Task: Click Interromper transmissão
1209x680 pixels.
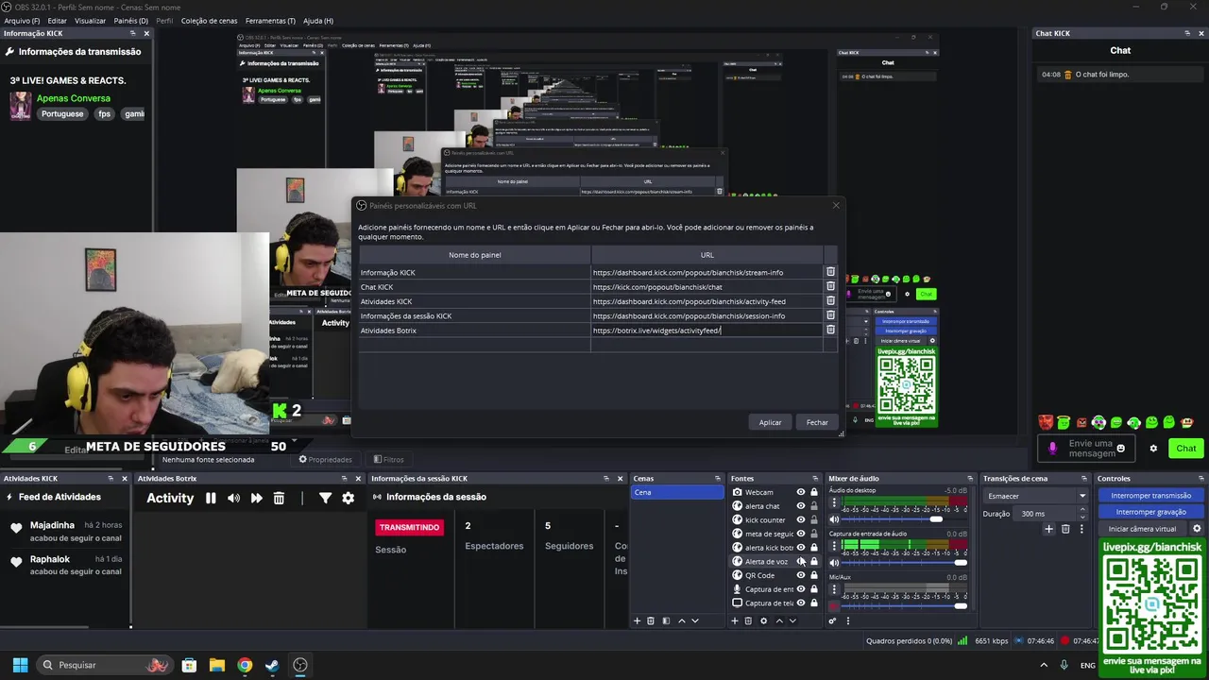Action: (1150, 496)
